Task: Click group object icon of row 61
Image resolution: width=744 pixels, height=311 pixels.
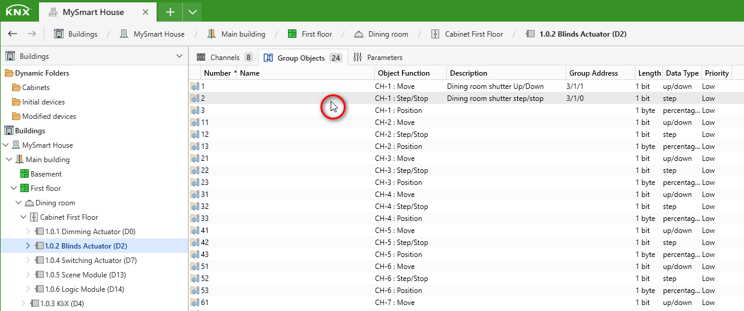Action: point(195,303)
